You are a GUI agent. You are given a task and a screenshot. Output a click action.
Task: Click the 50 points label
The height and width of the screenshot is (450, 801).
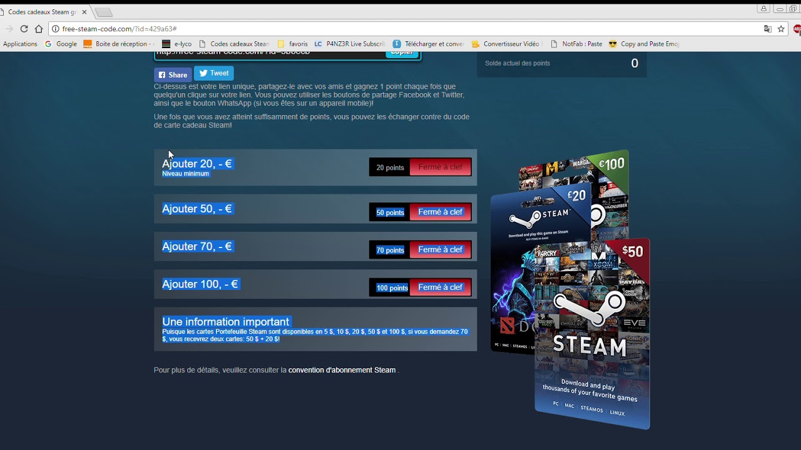(390, 212)
